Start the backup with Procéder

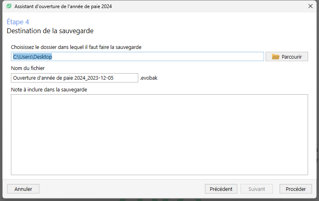(x=296, y=189)
